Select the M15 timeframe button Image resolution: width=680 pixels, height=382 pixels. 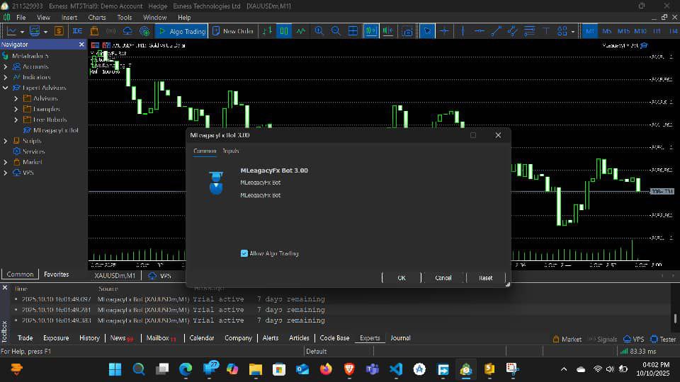coord(623,31)
